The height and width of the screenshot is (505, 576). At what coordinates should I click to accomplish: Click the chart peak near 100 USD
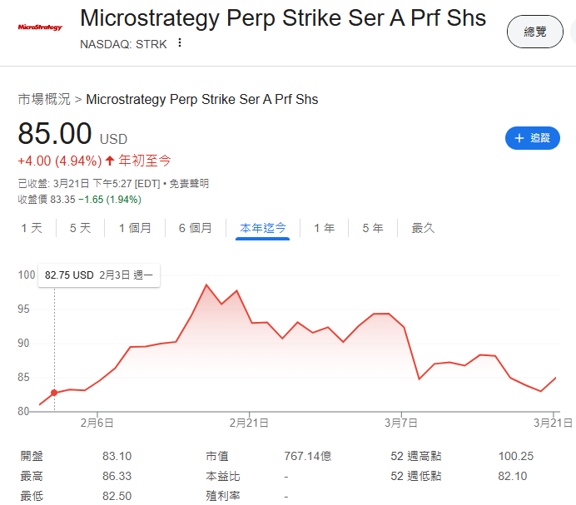coord(206,285)
